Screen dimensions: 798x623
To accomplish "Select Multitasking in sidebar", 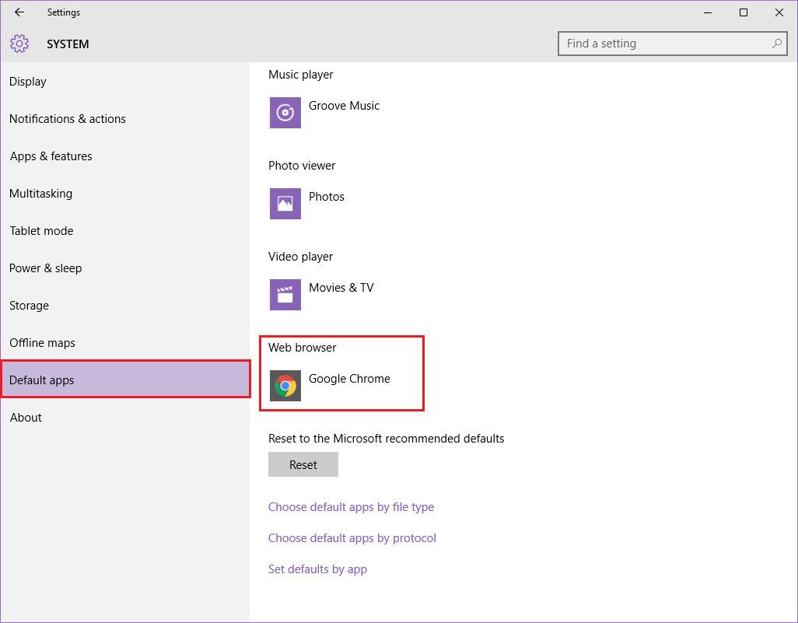I will 125,194.
